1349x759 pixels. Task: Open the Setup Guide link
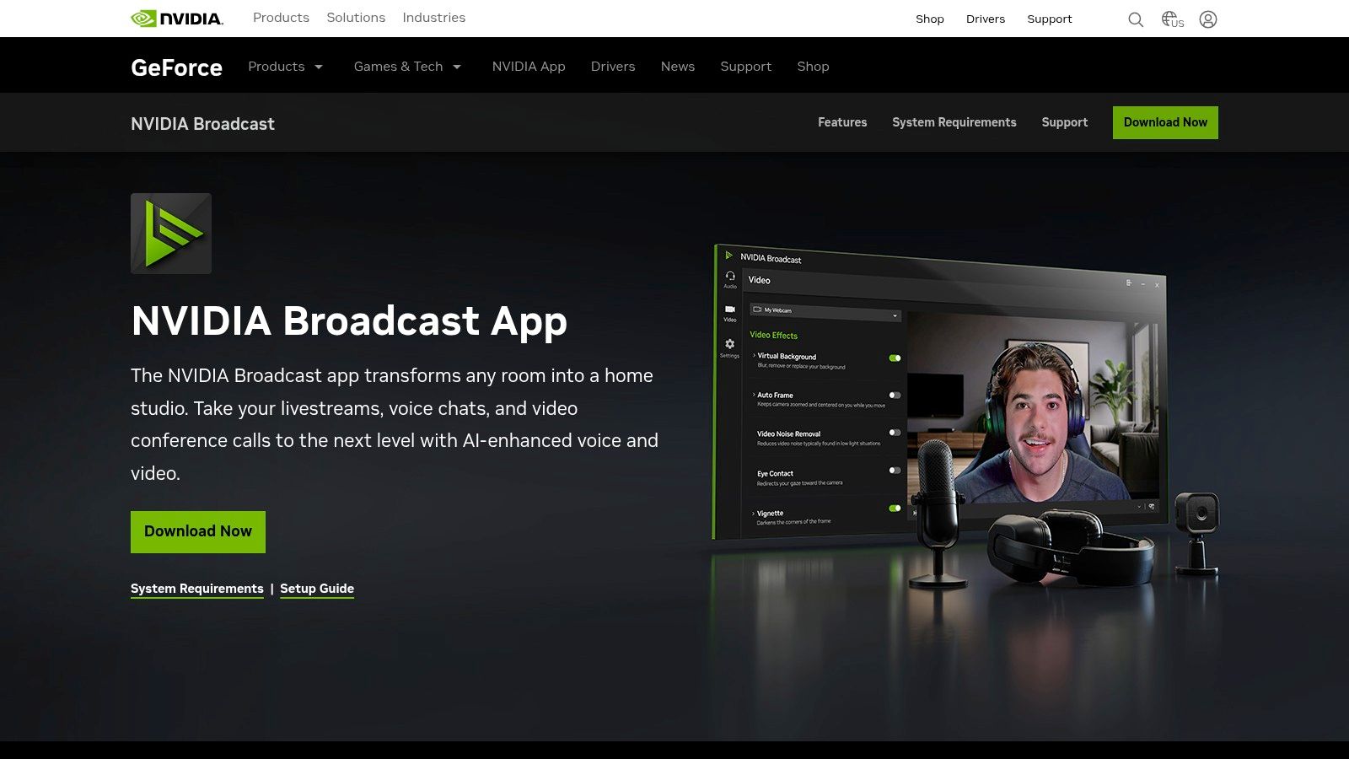click(x=317, y=589)
